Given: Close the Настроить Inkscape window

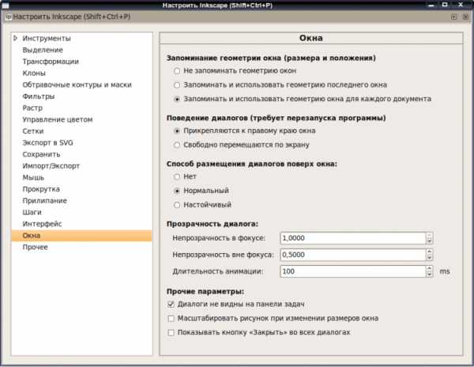Looking at the screenshot, I should pyautogui.click(x=461, y=5).
